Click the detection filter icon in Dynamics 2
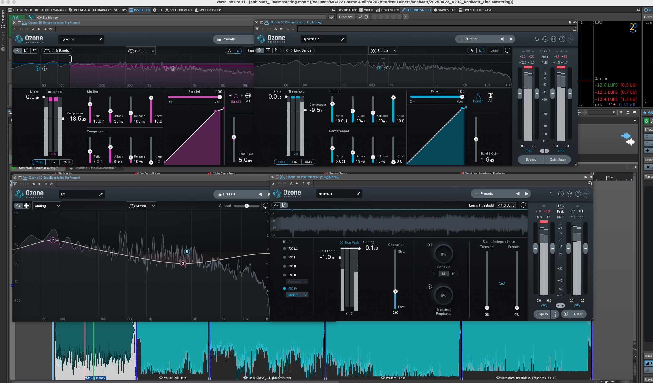 pos(276,50)
